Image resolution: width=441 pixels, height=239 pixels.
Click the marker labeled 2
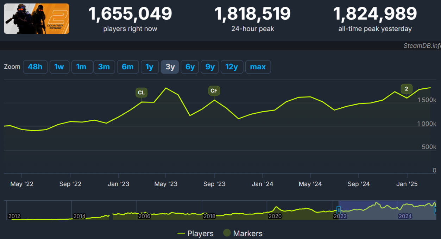coord(407,89)
